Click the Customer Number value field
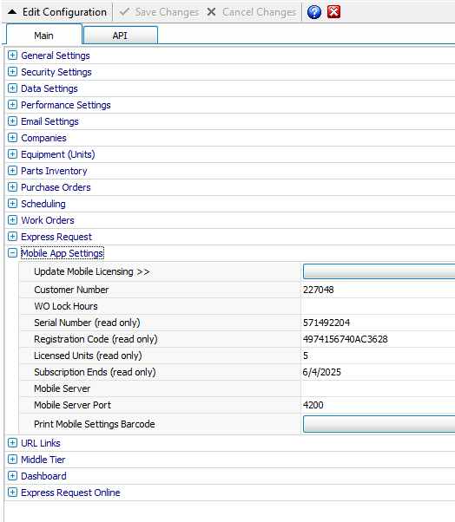455x522 pixels. tap(378, 290)
